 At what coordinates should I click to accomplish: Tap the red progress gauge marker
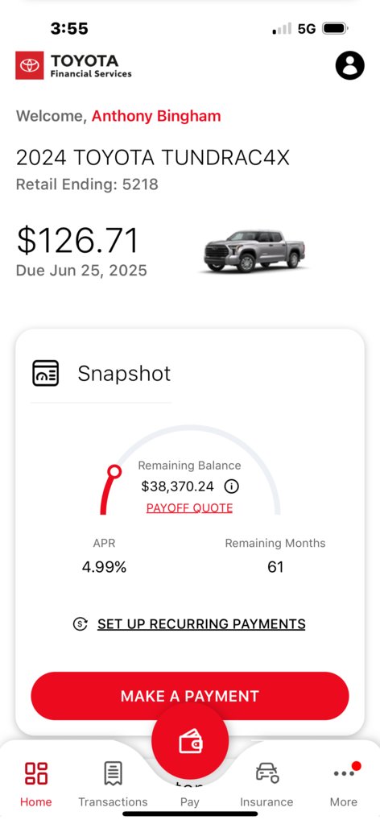[x=114, y=471]
